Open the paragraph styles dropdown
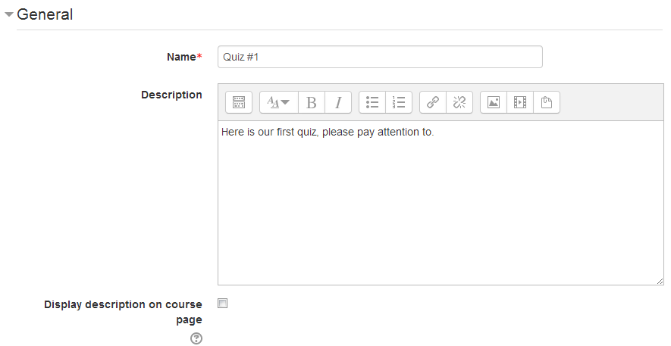The height and width of the screenshot is (346, 671). (279, 102)
